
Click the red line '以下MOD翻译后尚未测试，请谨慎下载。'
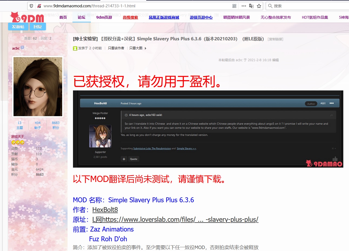[x=150, y=179]
